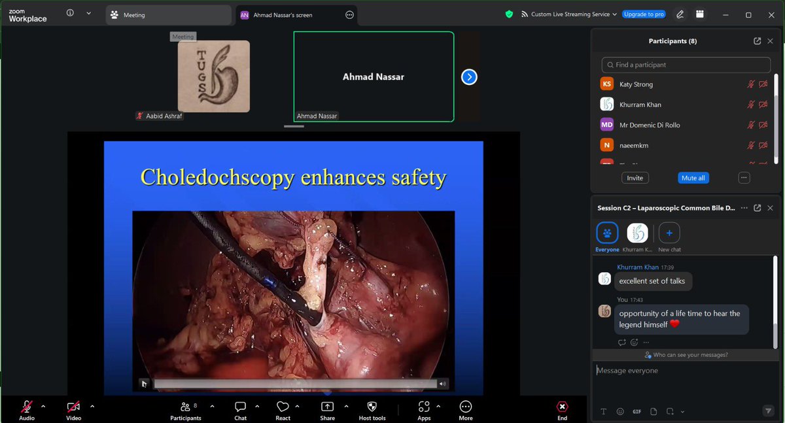Viewport: 785px width, 423px height.
Task: Open GIF picker in chat composer
Action: (x=637, y=411)
